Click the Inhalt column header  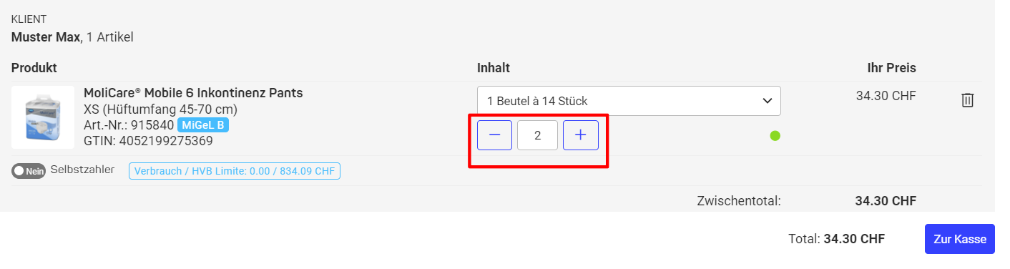(494, 68)
